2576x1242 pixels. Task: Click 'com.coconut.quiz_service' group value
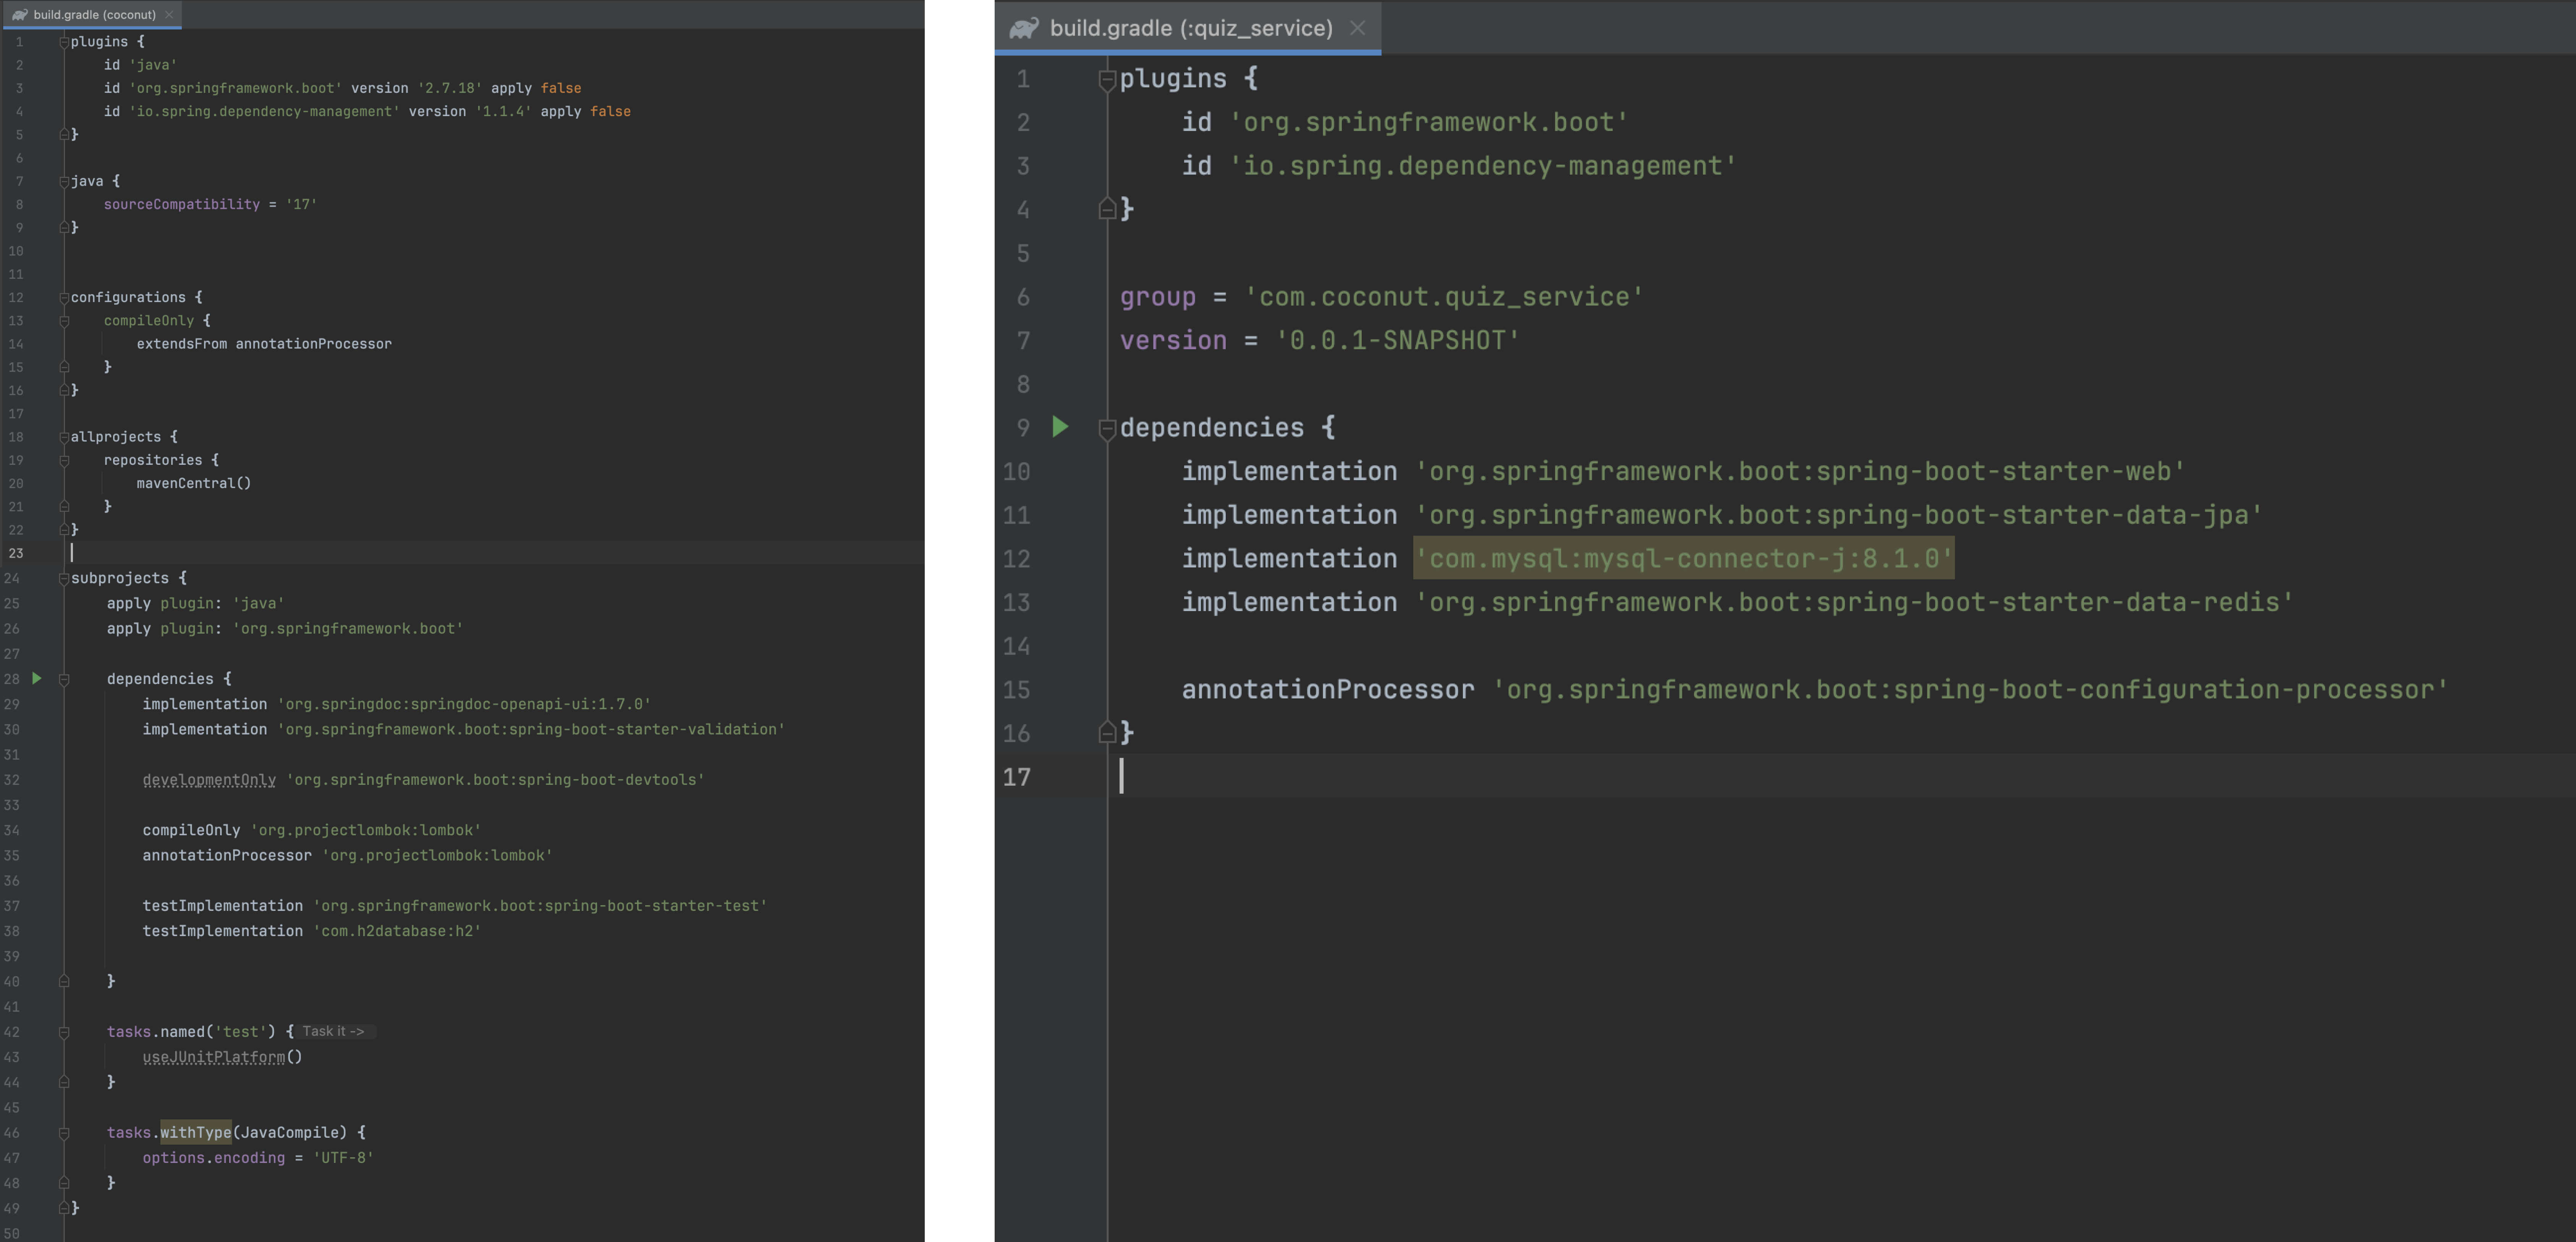coord(1444,297)
